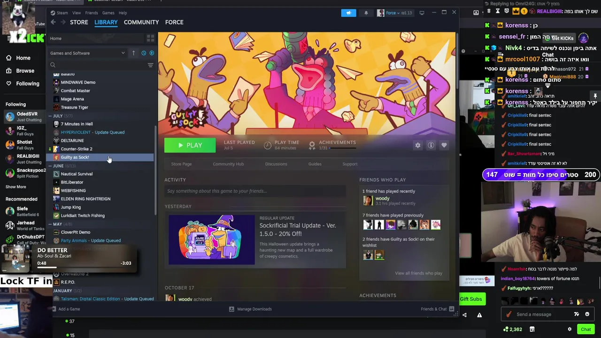Open the Support link
Viewport: 601px width, 338px height.
[x=350, y=164]
